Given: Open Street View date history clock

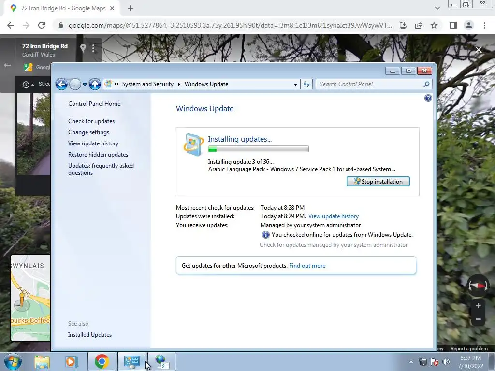Looking at the screenshot, I should tap(26, 85).
